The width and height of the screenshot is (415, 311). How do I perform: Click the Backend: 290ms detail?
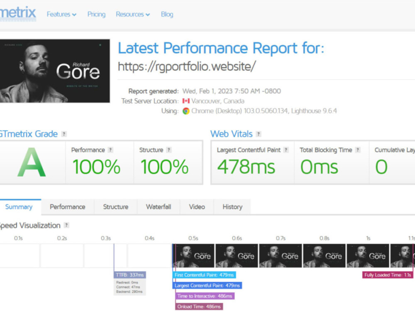click(129, 292)
